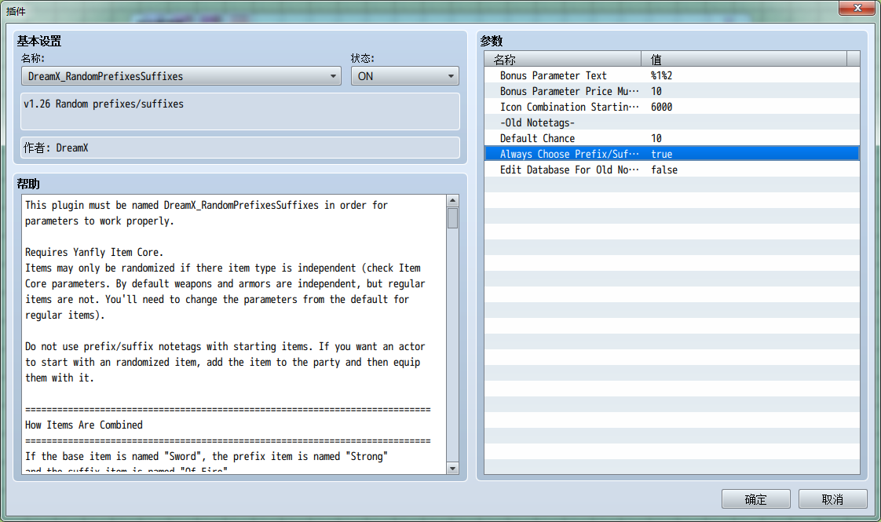Select the -Old Notetags- row
881x522 pixels.
coord(672,122)
